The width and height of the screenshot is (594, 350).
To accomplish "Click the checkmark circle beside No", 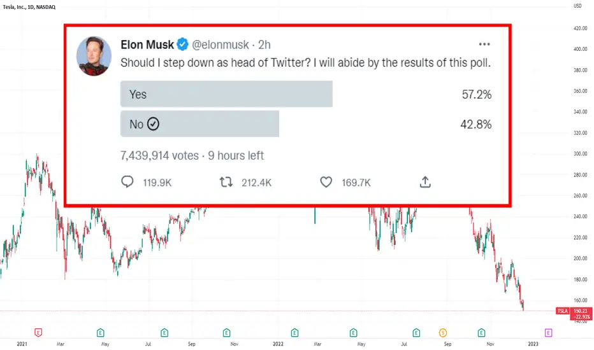I will point(153,123).
